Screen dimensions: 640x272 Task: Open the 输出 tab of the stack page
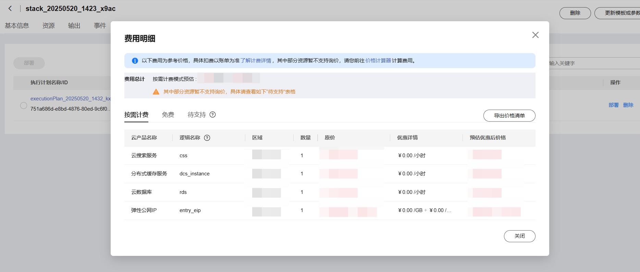(x=74, y=26)
